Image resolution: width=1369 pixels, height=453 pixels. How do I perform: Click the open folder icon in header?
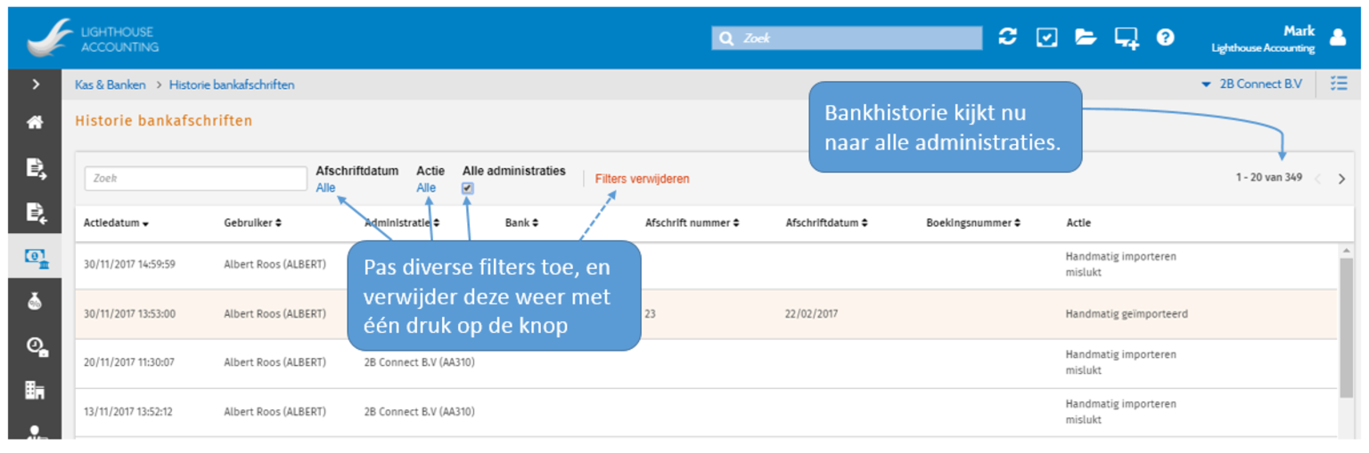coord(1085,37)
